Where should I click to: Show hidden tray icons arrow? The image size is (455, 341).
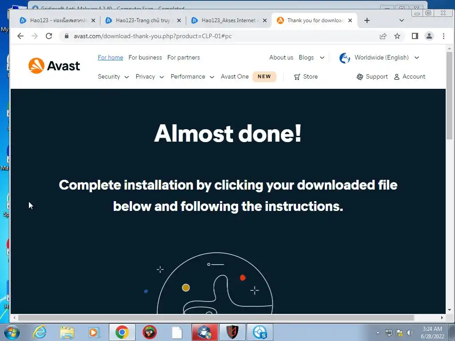(x=378, y=333)
